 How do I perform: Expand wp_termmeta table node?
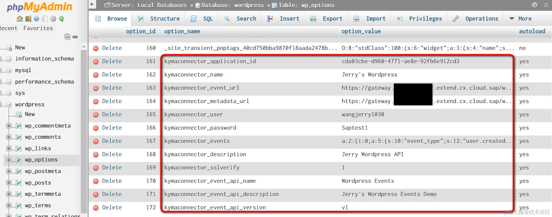pyautogui.click(x=9, y=194)
